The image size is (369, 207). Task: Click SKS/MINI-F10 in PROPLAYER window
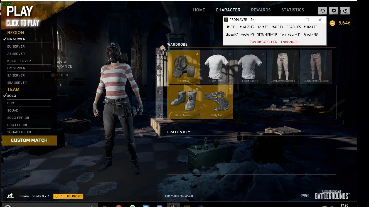tap(267, 34)
